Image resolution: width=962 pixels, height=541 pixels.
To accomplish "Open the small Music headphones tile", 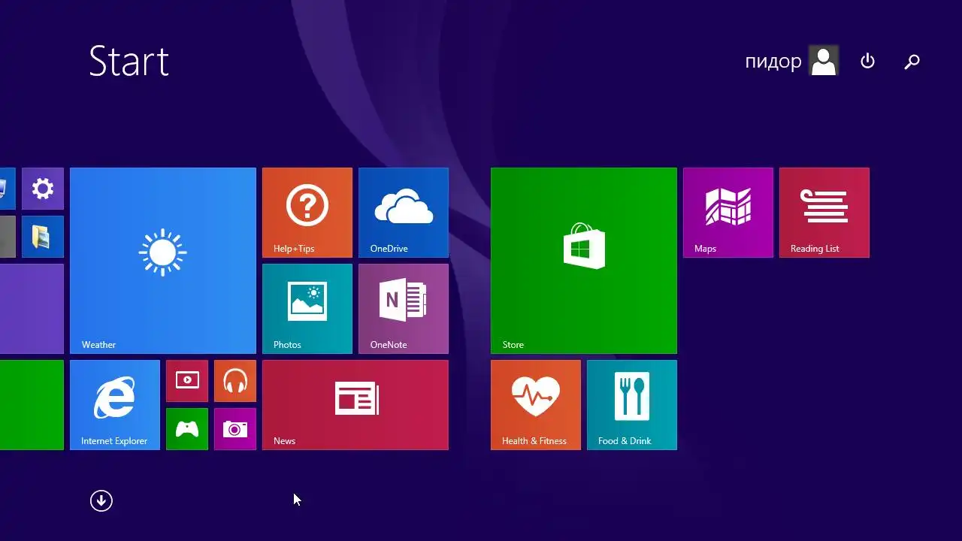I will [x=235, y=381].
